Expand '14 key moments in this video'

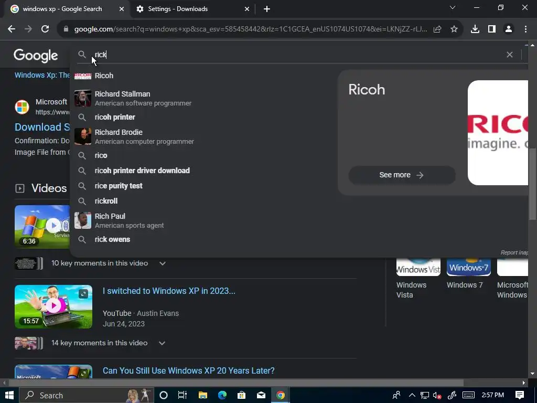click(162, 343)
